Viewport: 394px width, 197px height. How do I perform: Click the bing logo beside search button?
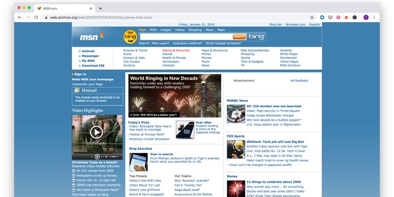tap(256, 36)
